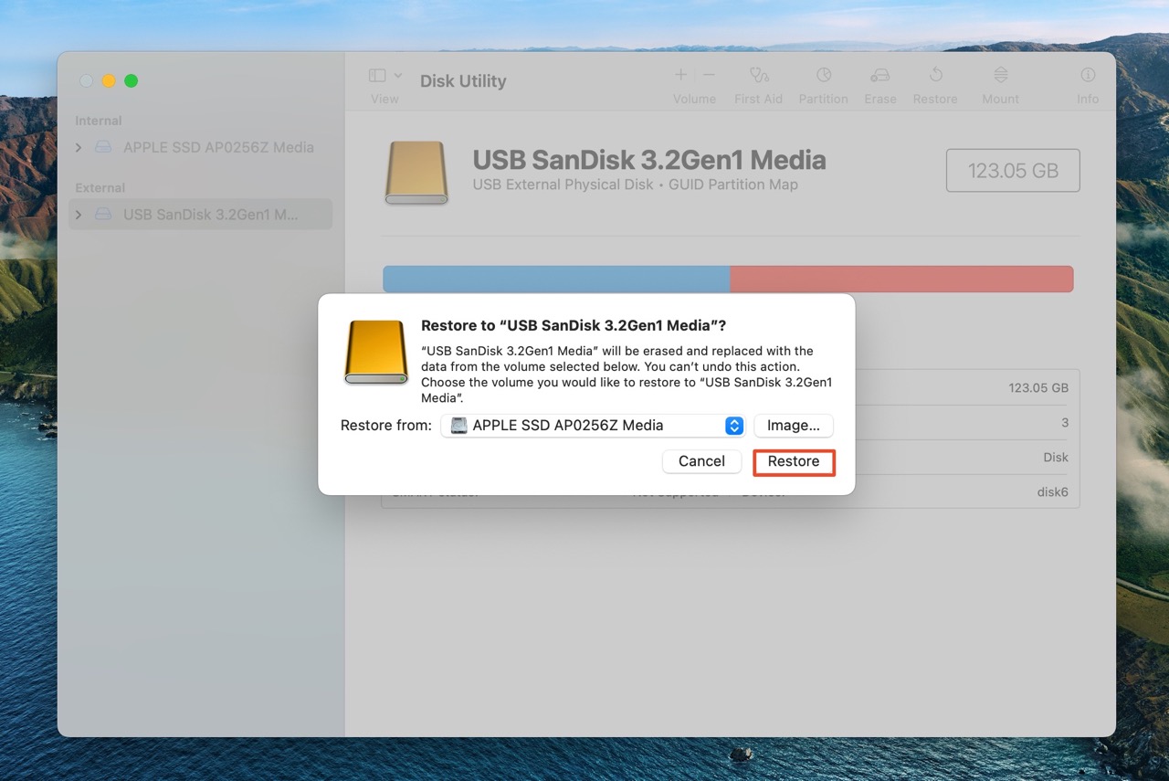Image resolution: width=1169 pixels, height=781 pixels.
Task: Click the green full-screen window button
Action: (x=132, y=80)
